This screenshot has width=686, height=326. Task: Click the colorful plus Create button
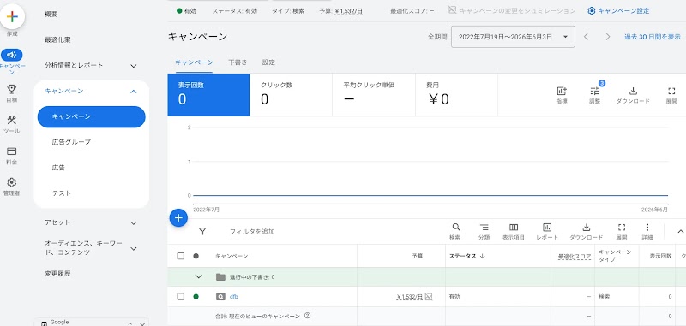12,16
